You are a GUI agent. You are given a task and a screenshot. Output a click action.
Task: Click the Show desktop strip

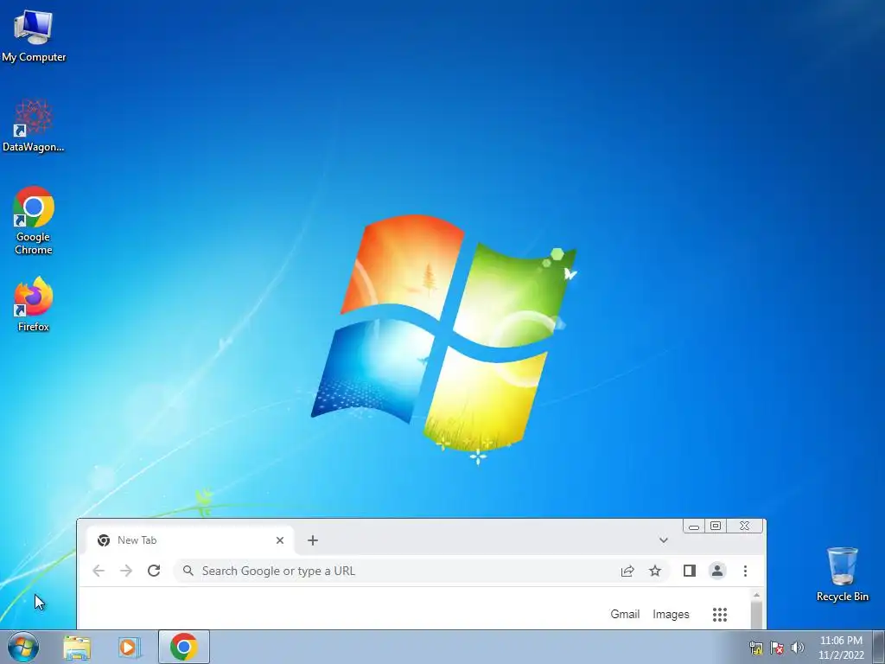[879, 647]
